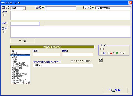Click the floppy disk save icon
The image size is (133, 96).
click(101, 60)
